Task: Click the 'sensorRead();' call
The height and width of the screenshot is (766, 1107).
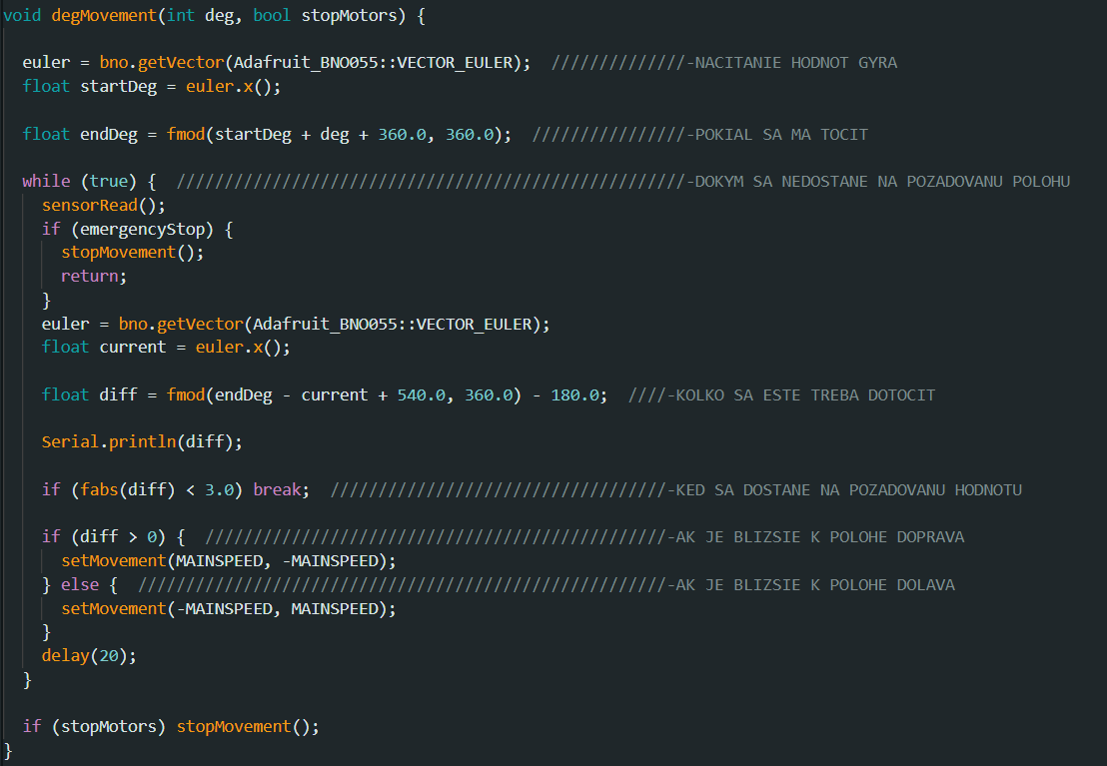Action: click(104, 205)
